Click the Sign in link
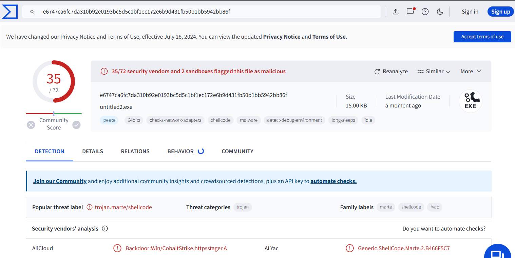This screenshot has width=515, height=258. point(470,12)
